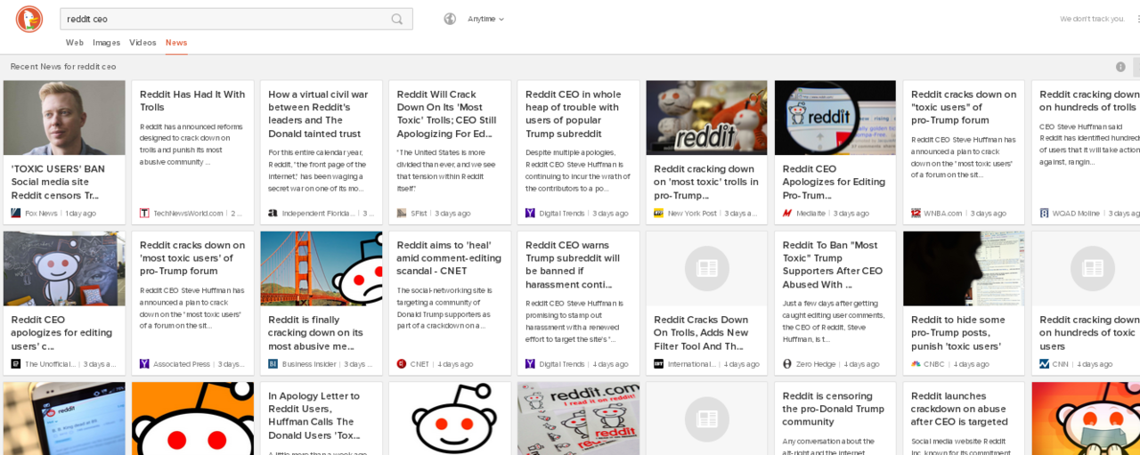Click The Unofficial article laptop stickers thumbnail
Screen dimensions: 1140x455
point(64,269)
